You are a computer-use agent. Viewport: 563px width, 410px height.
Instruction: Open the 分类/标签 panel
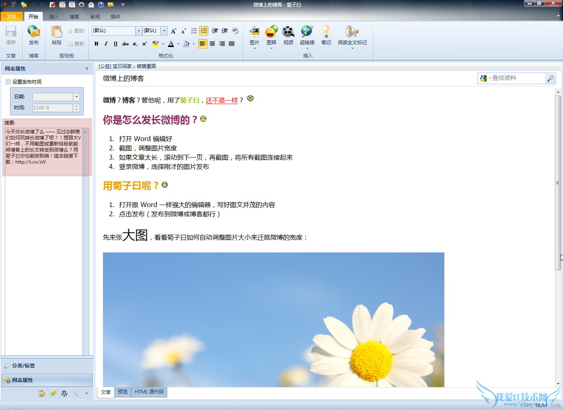(23, 366)
